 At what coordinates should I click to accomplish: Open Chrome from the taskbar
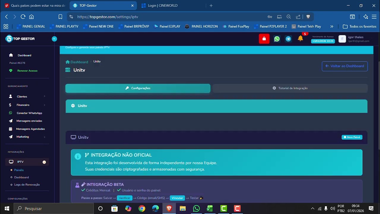(x=142, y=208)
